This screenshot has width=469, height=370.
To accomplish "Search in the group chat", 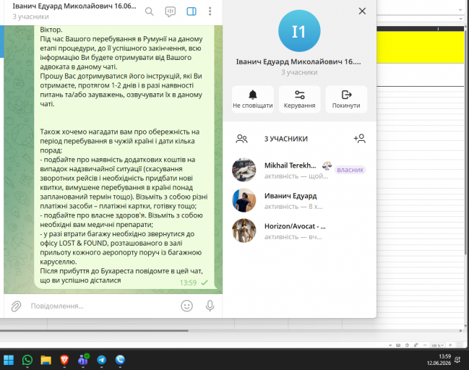I will (x=149, y=12).
